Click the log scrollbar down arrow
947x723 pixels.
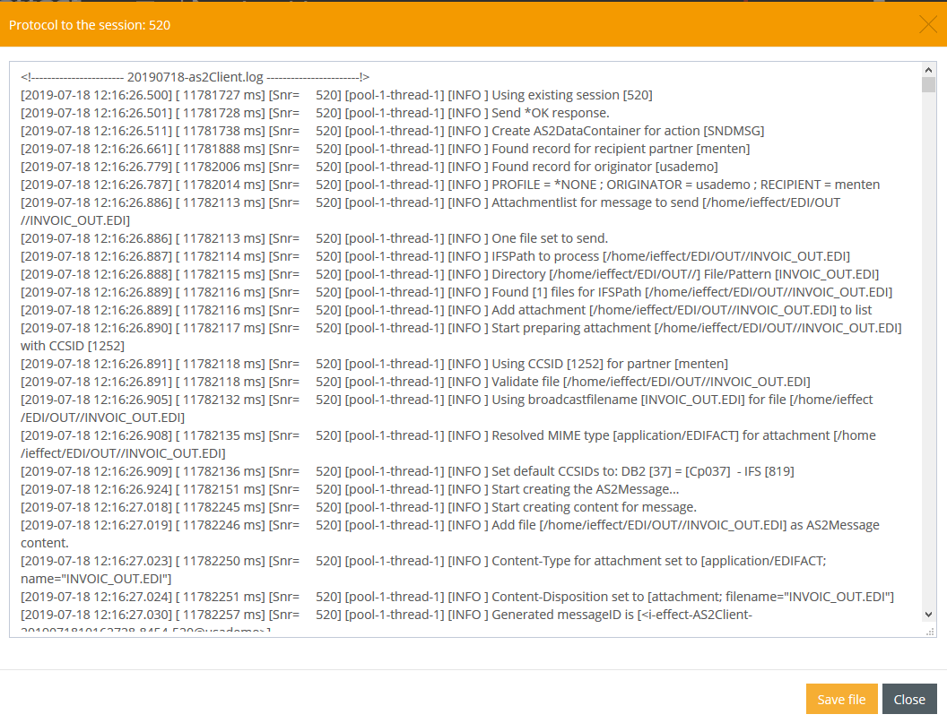(928, 614)
